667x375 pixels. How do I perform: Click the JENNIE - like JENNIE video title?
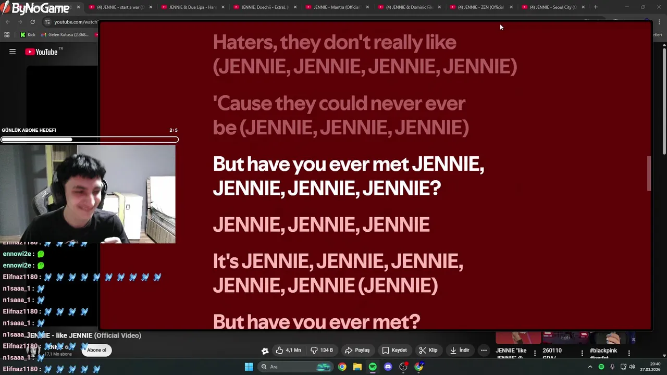tap(84, 335)
